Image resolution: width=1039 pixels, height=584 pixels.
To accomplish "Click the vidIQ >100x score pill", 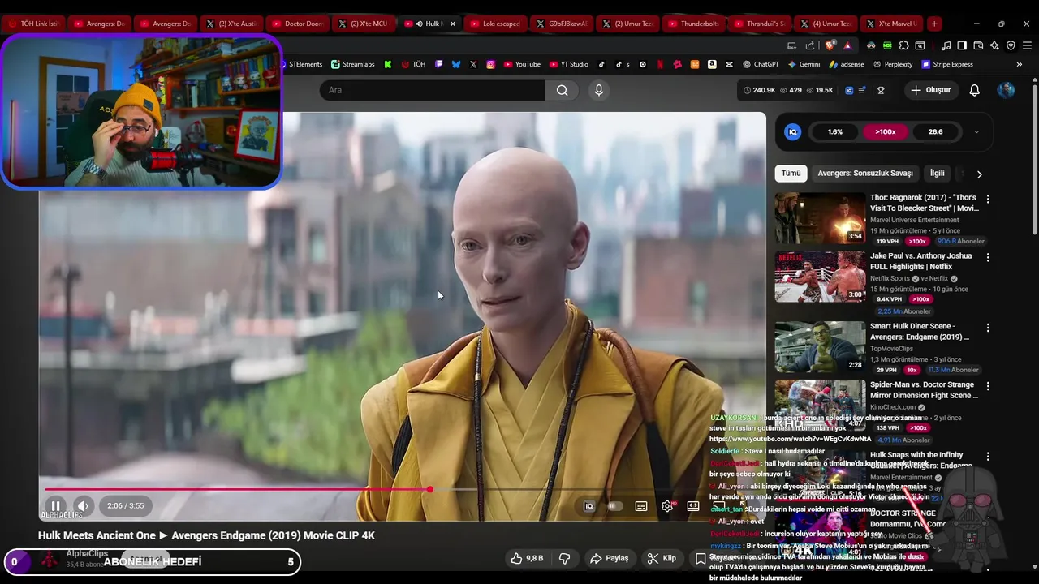I will [x=886, y=131].
